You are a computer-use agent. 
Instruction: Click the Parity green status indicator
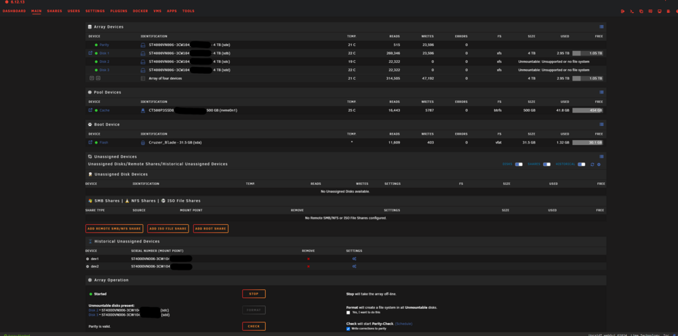(x=96, y=45)
